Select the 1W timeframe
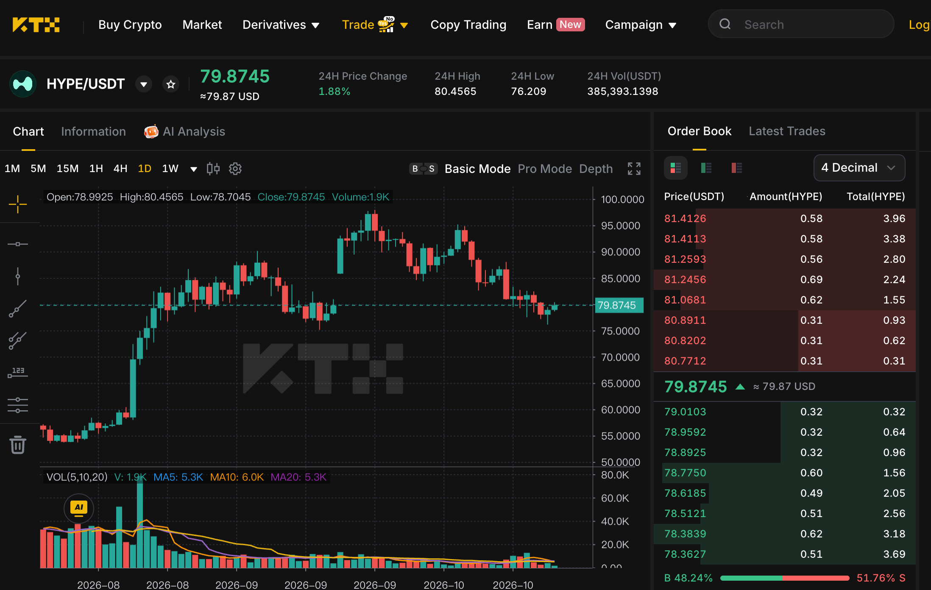This screenshot has height=590, width=931. pos(170,169)
